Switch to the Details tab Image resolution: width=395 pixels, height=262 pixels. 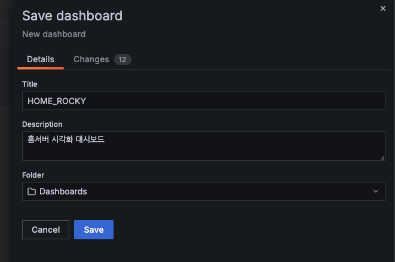(x=41, y=59)
